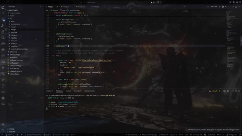The width and height of the screenshot is (242, 136).
Task: Open the Extensions view
Action: [3, 32]
